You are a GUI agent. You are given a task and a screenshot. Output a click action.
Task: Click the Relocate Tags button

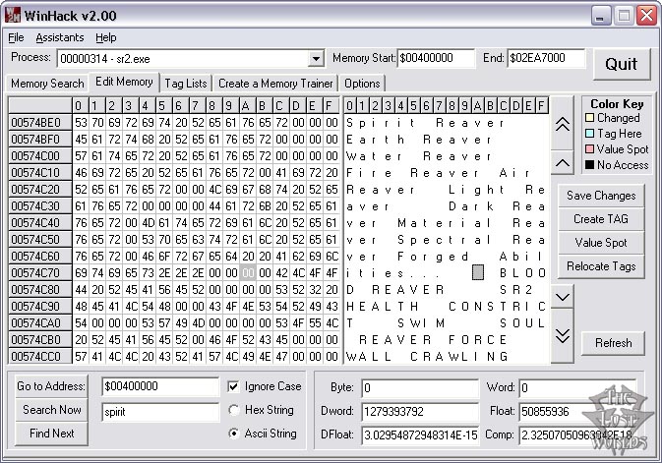point(601,265)
